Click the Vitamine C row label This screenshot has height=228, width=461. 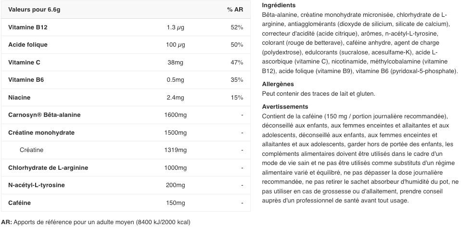[25, 63]
